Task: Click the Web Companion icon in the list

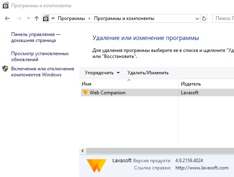Action: click(86, 92)
